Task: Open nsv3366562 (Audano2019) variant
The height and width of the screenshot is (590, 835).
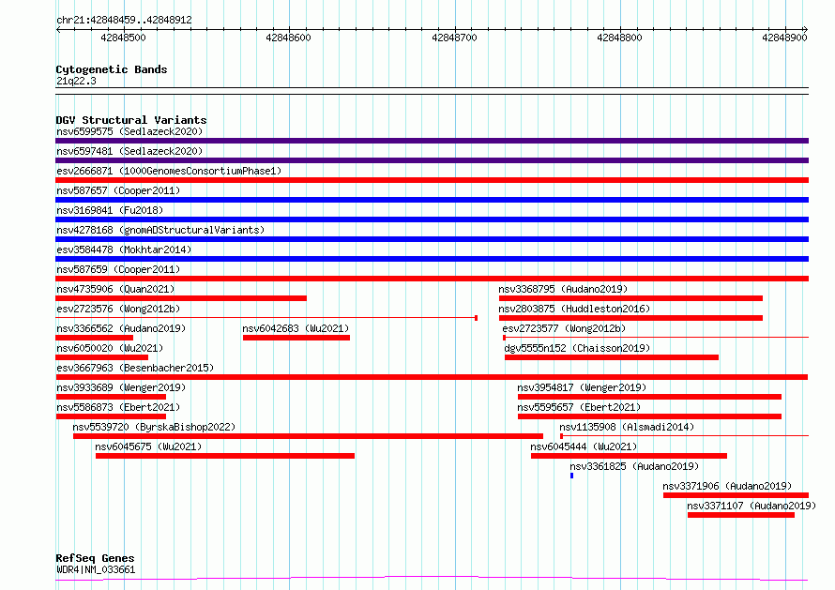Action: tap(121, 328)
